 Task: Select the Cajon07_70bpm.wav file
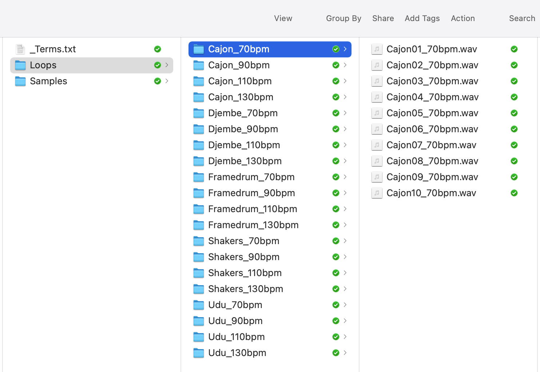(431, 145)
